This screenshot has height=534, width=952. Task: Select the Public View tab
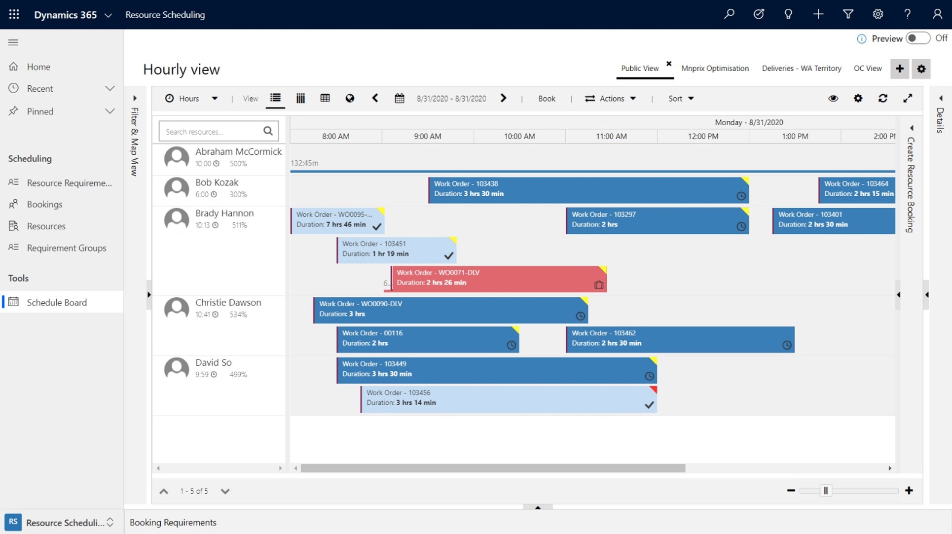[640, 68]
